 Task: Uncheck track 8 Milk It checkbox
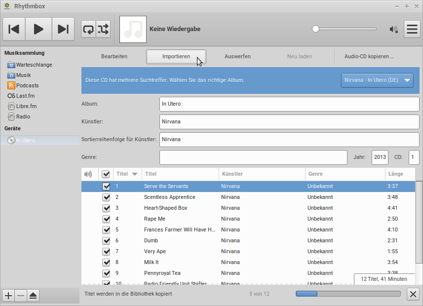point(106,262)
